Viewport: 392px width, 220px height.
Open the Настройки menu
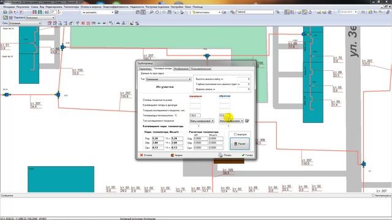coord(177,7)
